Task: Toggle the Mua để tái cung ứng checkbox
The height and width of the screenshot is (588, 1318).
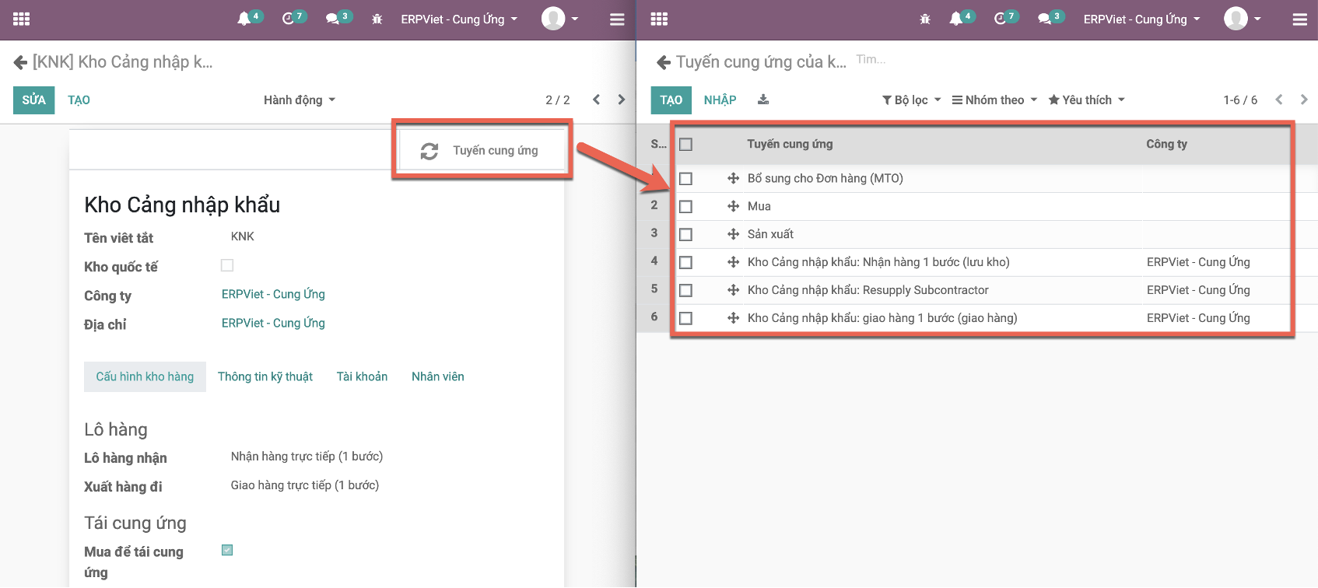Action: 227,550
